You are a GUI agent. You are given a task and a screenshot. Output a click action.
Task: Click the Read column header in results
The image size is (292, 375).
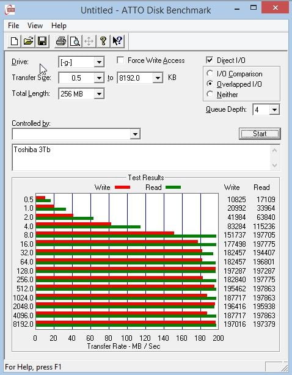[x=261, y=188]
